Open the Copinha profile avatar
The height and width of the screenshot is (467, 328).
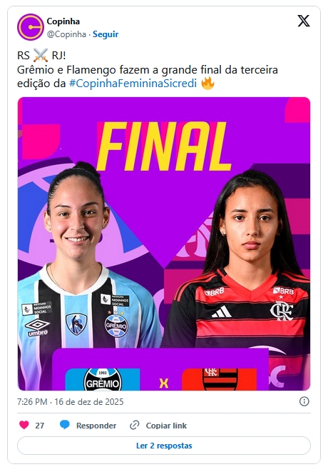pos(31,27)
